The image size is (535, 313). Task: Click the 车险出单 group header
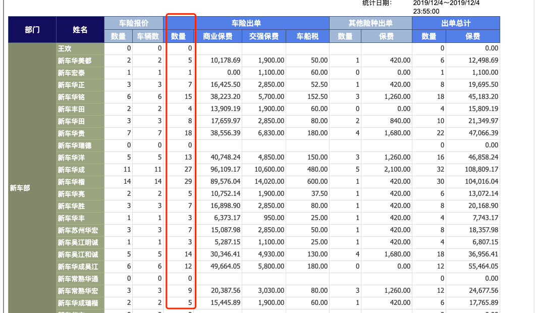coord(246,23)
